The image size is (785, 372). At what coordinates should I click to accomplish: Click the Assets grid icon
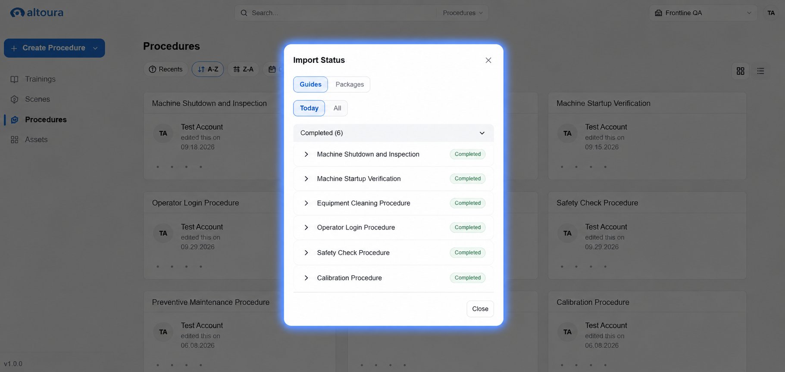coord(15,139)
